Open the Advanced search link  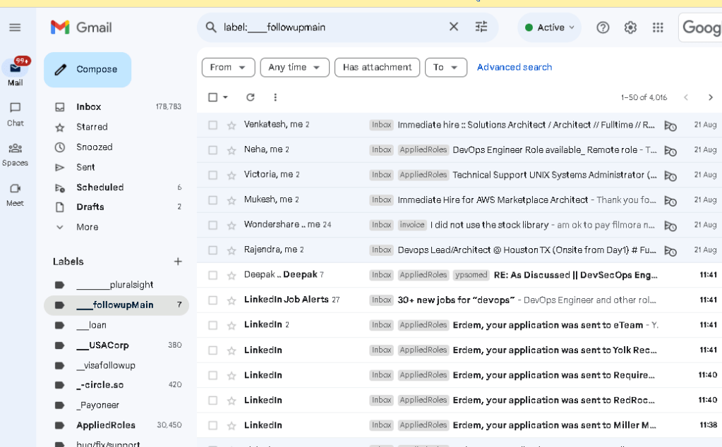click(x=515, y=67)
